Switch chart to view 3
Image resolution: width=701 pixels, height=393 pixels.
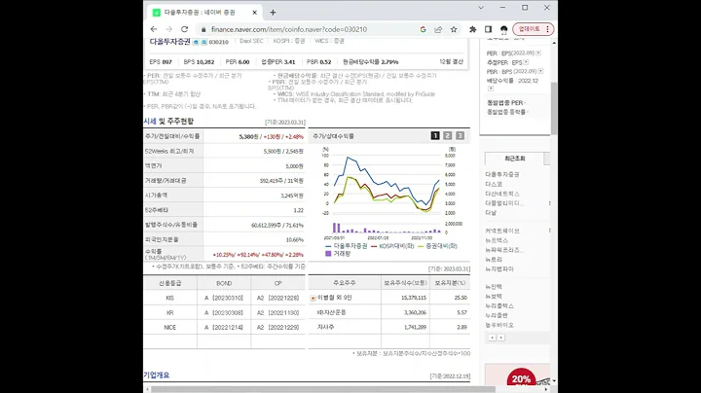click(460, 136)
